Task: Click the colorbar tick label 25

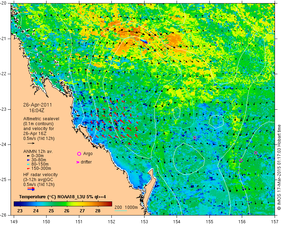Action: coord(51,211)
